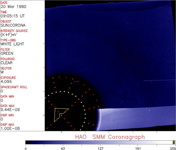The height and width of the screenshot is (150, 176).
Task: Select the display max value 1.00E-08
Action: (10, 129)
